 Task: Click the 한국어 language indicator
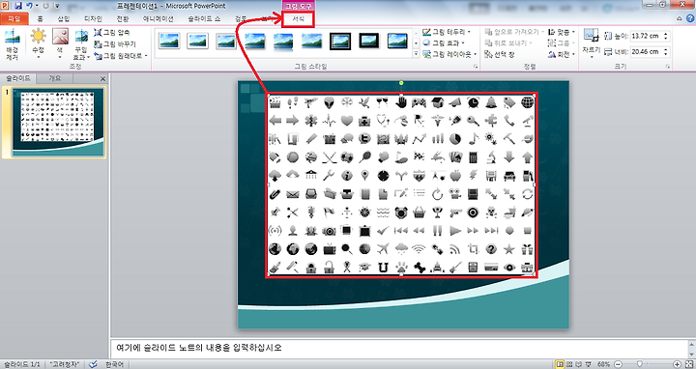pyautogui.click(x=114, y=364)
